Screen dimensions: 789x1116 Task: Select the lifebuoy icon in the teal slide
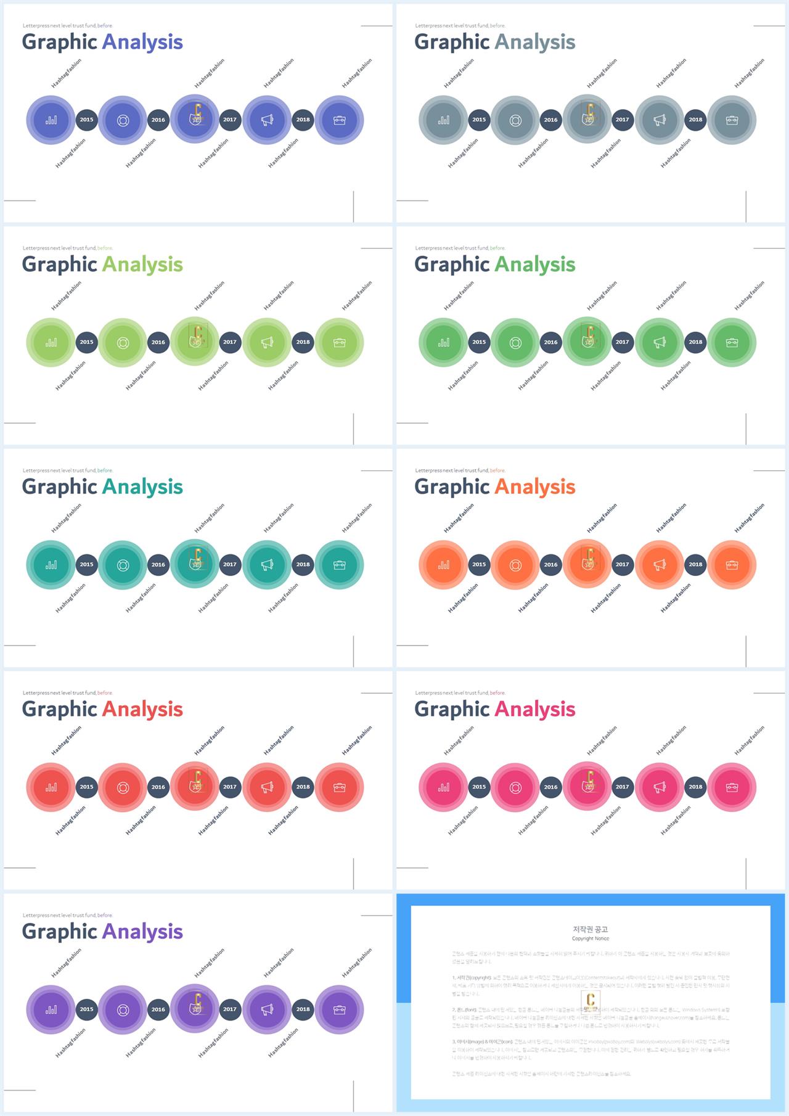pyautogui.click(x=123, y=565)
